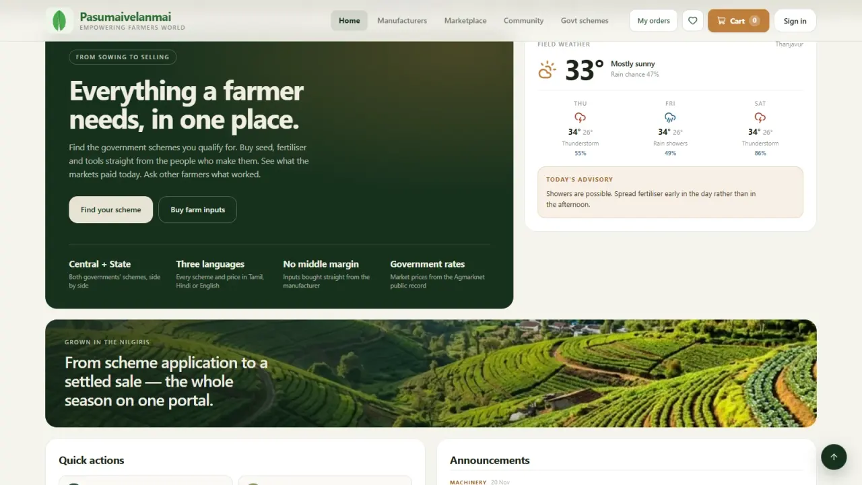Open the Manufacturers menu item

tap(402, 21)
